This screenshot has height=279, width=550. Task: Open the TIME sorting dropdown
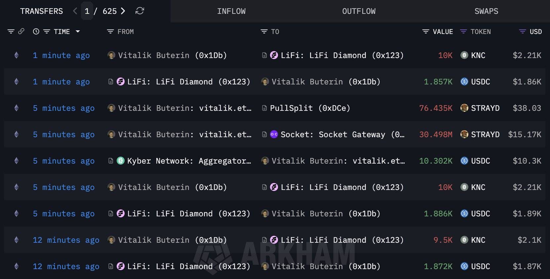[x=78, y=31]
